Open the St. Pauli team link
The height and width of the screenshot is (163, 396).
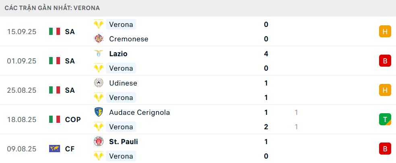124,142
